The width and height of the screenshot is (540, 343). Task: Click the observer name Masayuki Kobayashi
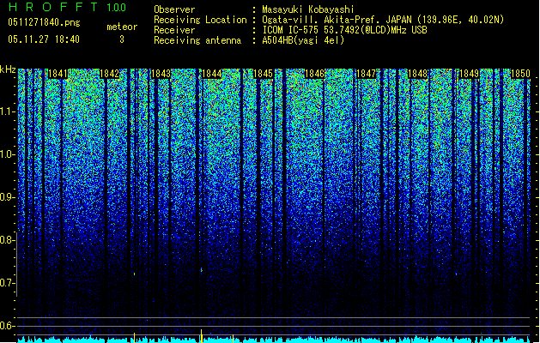point(308,9)
